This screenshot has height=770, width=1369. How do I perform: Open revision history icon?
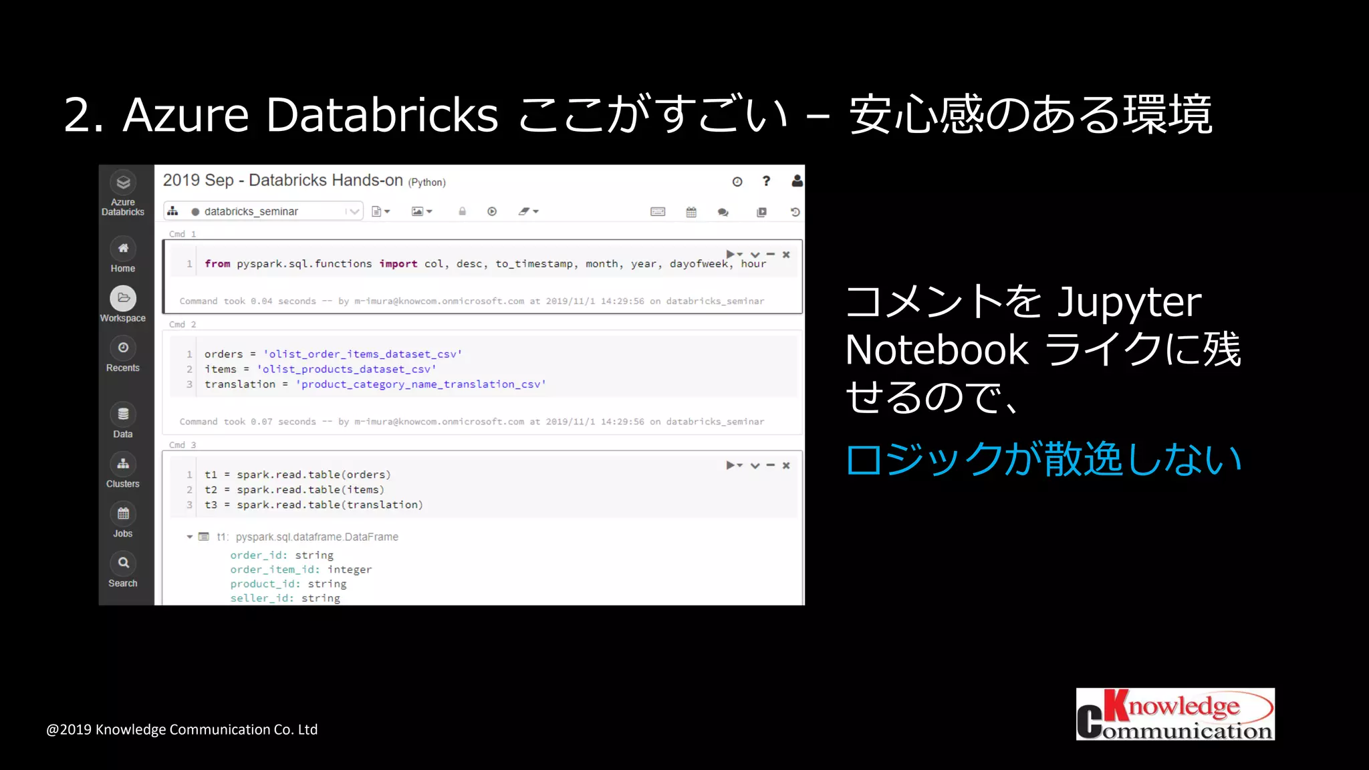click(x=795, y=212)
